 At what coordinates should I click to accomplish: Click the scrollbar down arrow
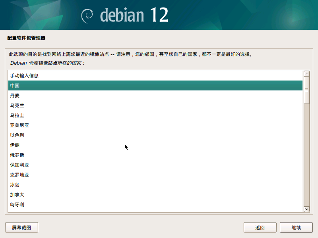click(306, 209)
